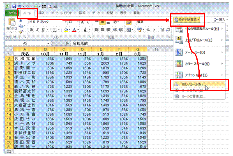Expand セルの強調表示ルール(H) submenu

pyautogui.click(x=199, y=29)
